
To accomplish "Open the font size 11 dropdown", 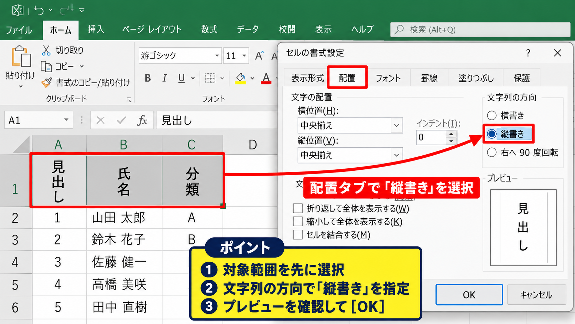I will (x=244, y=55).
